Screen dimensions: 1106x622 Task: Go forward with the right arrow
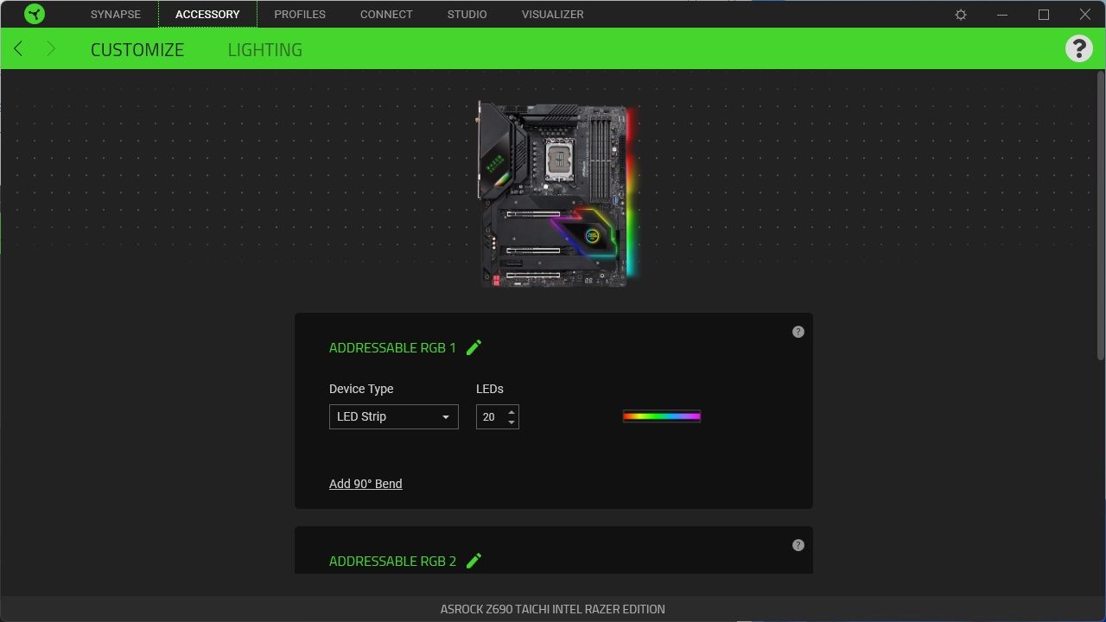(50, 48)
